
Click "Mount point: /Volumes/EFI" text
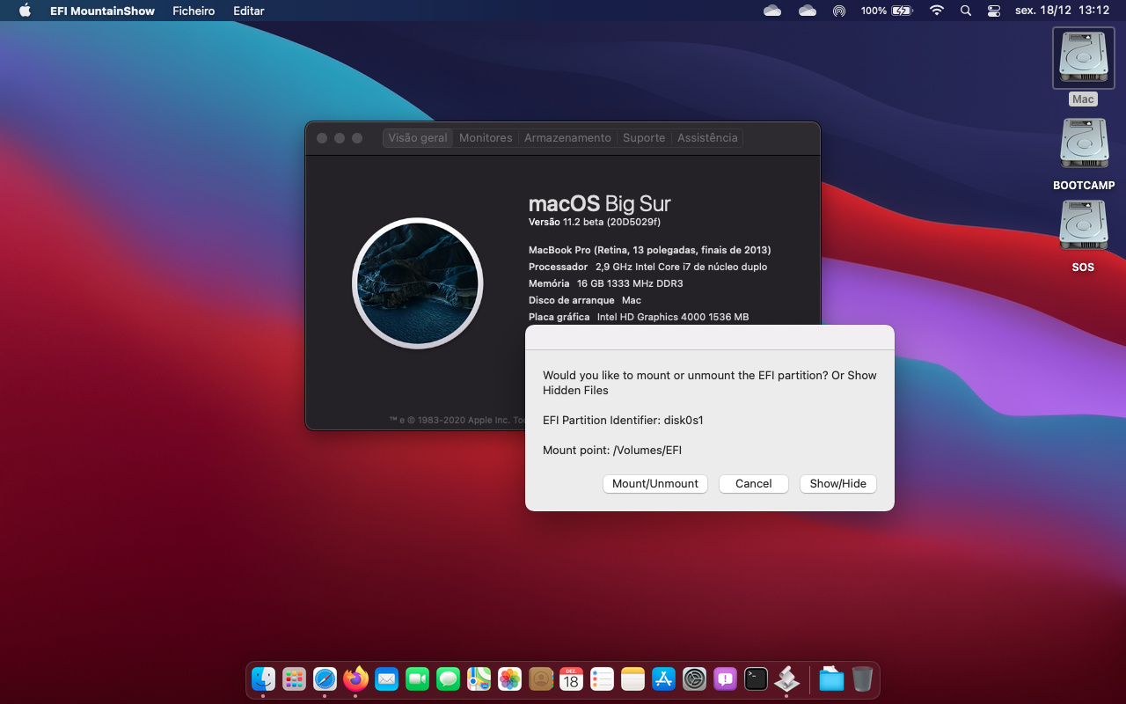[612, 451]
